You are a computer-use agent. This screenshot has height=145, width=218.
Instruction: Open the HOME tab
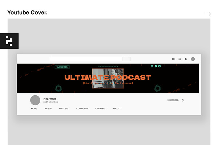coord(34,108)
